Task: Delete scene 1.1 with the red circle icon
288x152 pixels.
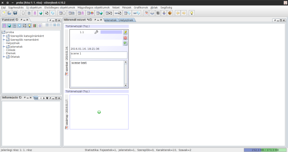Action: (x=125, y=38)
